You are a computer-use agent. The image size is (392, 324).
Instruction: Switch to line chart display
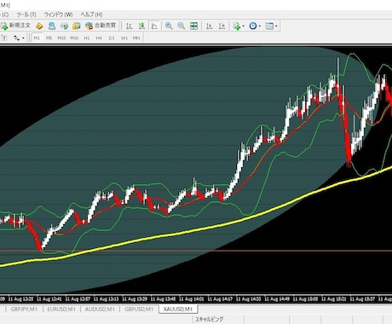tap(154, 26)
